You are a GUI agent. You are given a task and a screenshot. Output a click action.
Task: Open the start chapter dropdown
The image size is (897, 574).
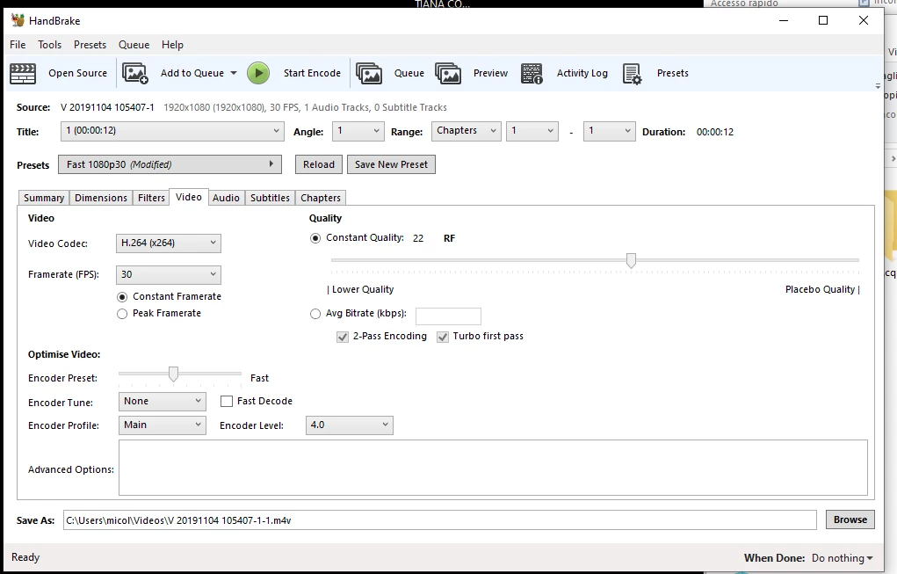pos(532,131)
